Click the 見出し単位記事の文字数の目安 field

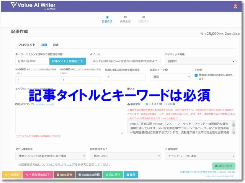point(125,77)
